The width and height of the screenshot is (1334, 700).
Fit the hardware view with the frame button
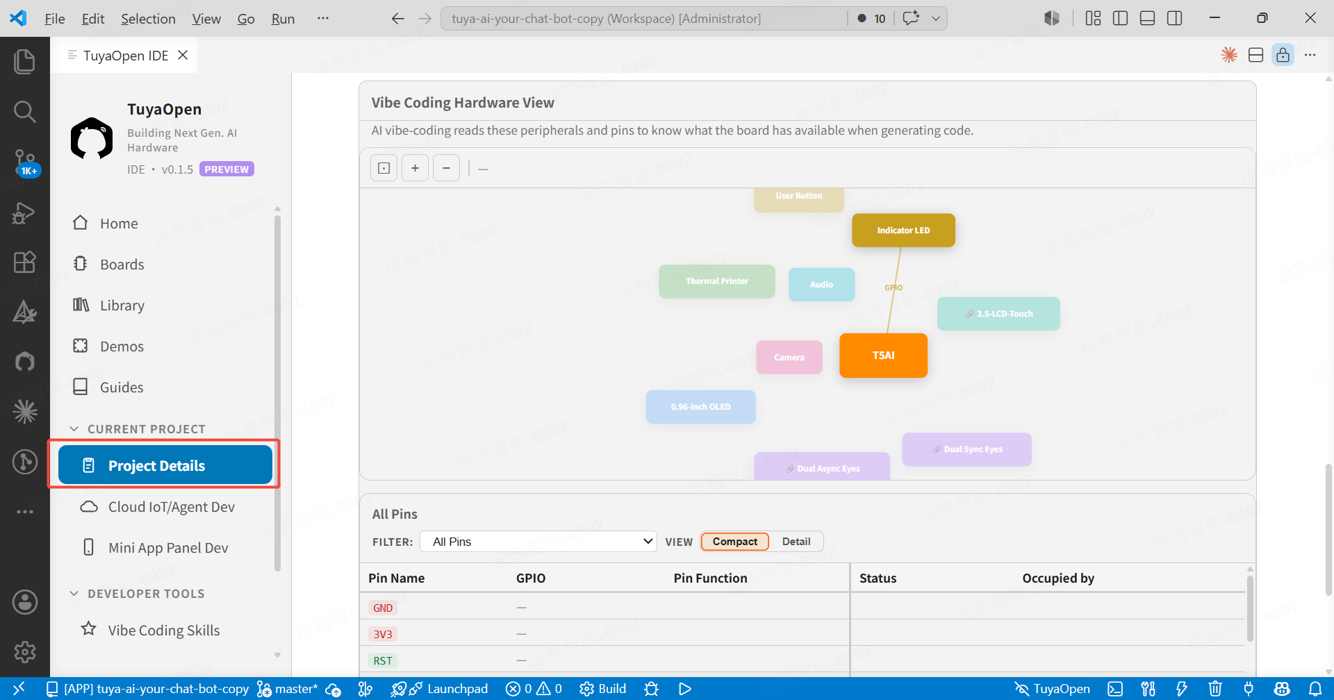point(384,168)
